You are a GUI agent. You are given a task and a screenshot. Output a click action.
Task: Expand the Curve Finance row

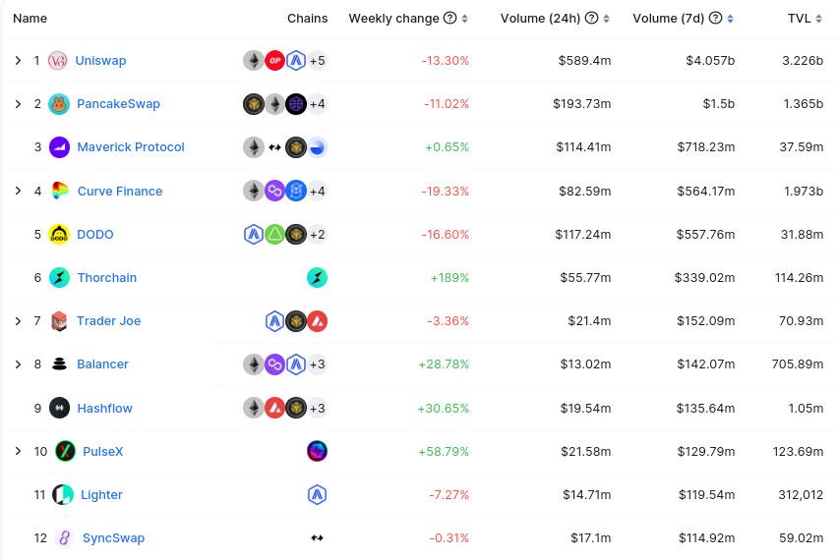[18, 191]
